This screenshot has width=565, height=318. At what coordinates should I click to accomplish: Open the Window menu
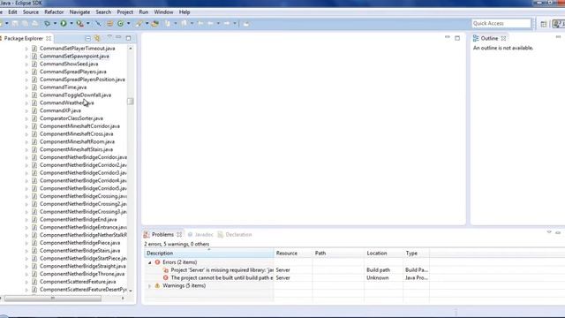click(163, 11)
